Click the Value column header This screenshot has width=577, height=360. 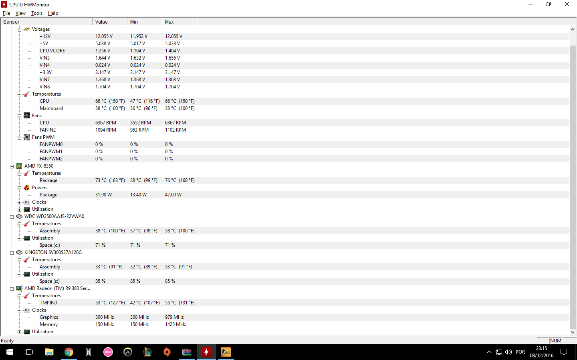tap(110, 22)
